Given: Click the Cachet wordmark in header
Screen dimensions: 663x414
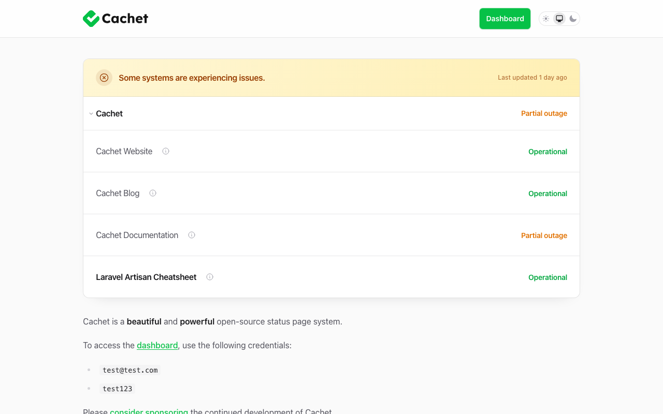Looking at the screenshot, I should coord(125,19).
